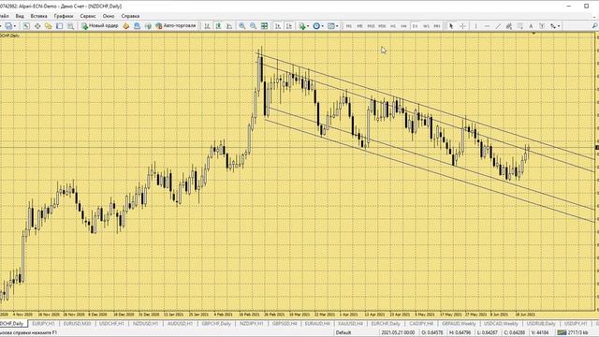
Task: Switch to the USDCAD,Weekly chart tab
Action: (501, 324)
